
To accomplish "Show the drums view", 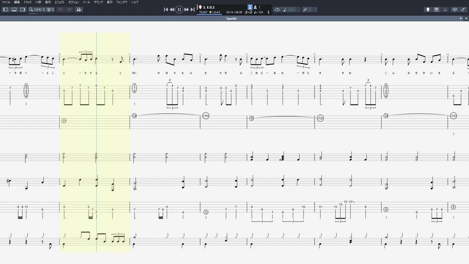I will click(445, 10).
